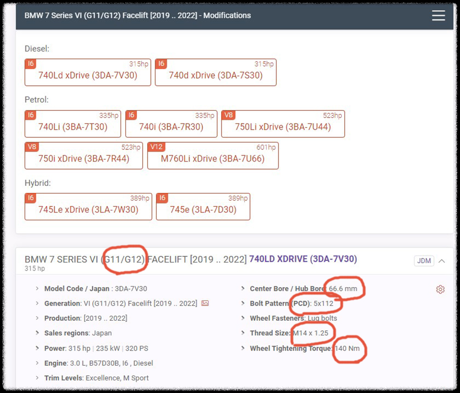
Task: Expand the Engine row arrow
Action: pos(37,363)
